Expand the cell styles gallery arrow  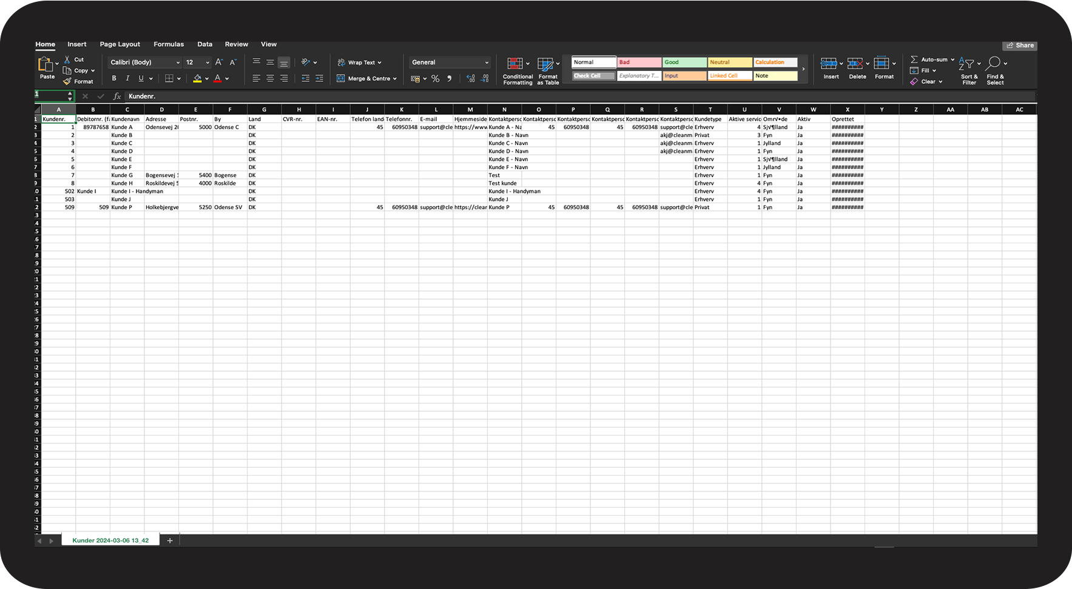click(x=803, y=69)
